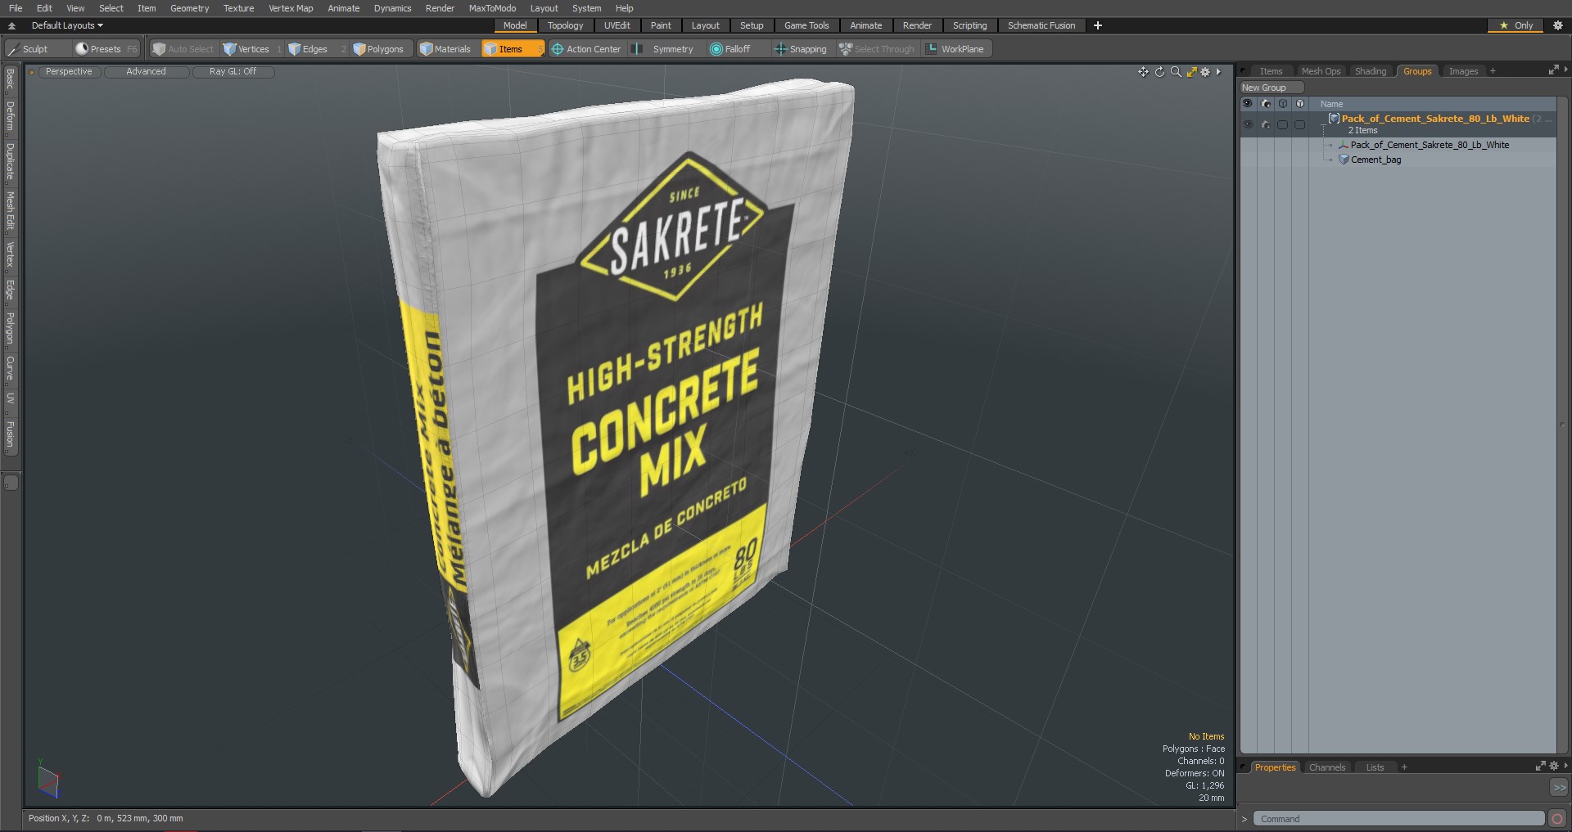Switch to the Mesh Ops panel tab
The height and width of the screenshot is (832, 1572).
[1321, 71]
